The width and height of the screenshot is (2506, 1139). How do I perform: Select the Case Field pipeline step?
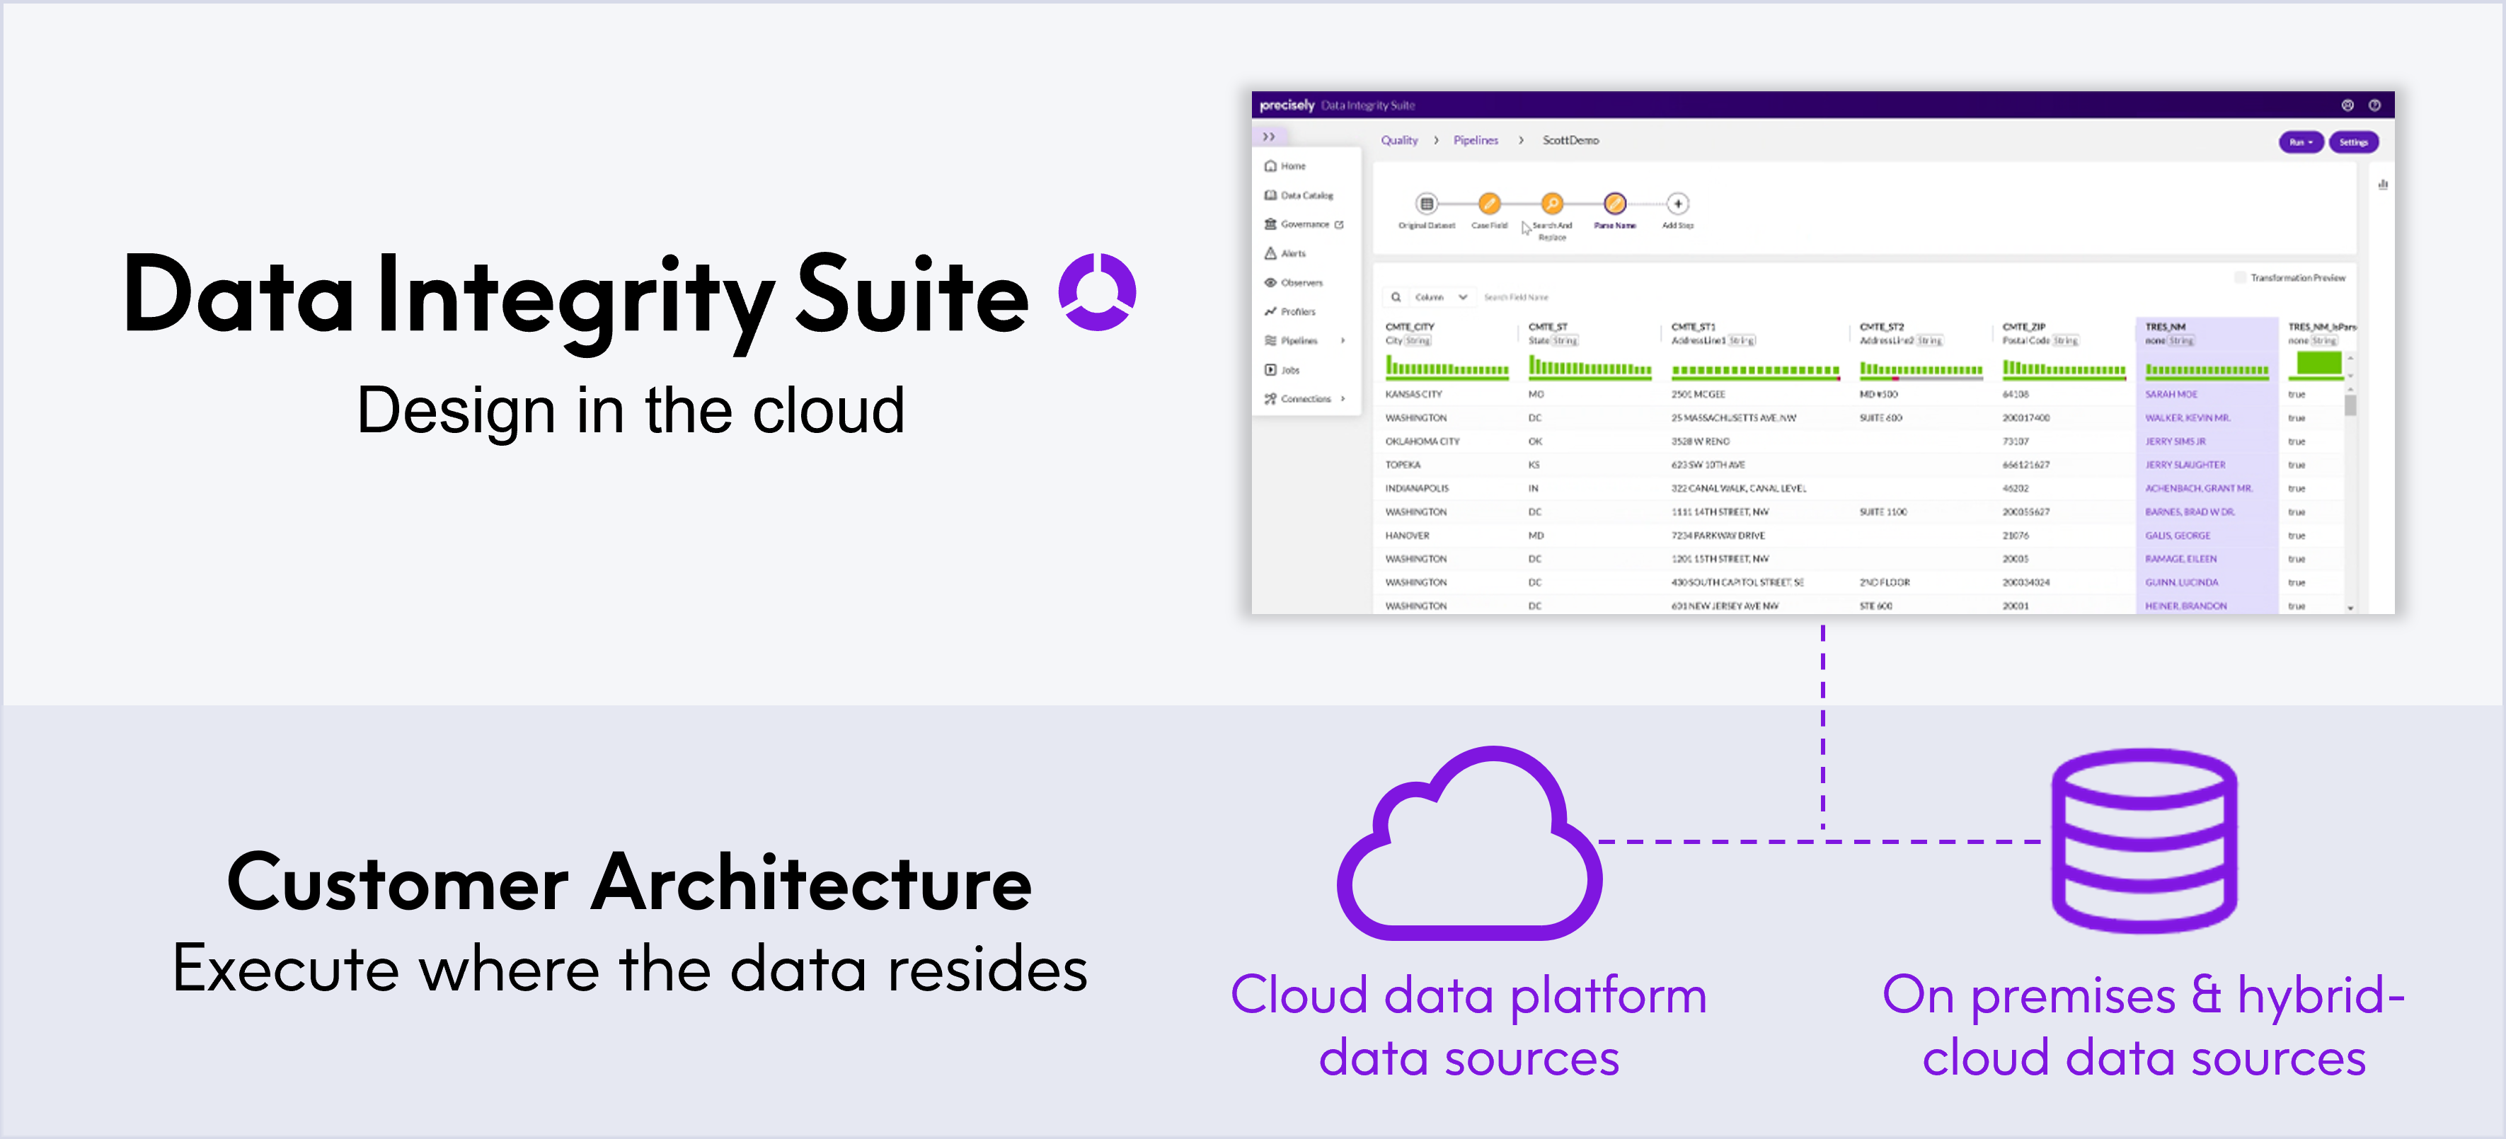[x=1490, y=204]
